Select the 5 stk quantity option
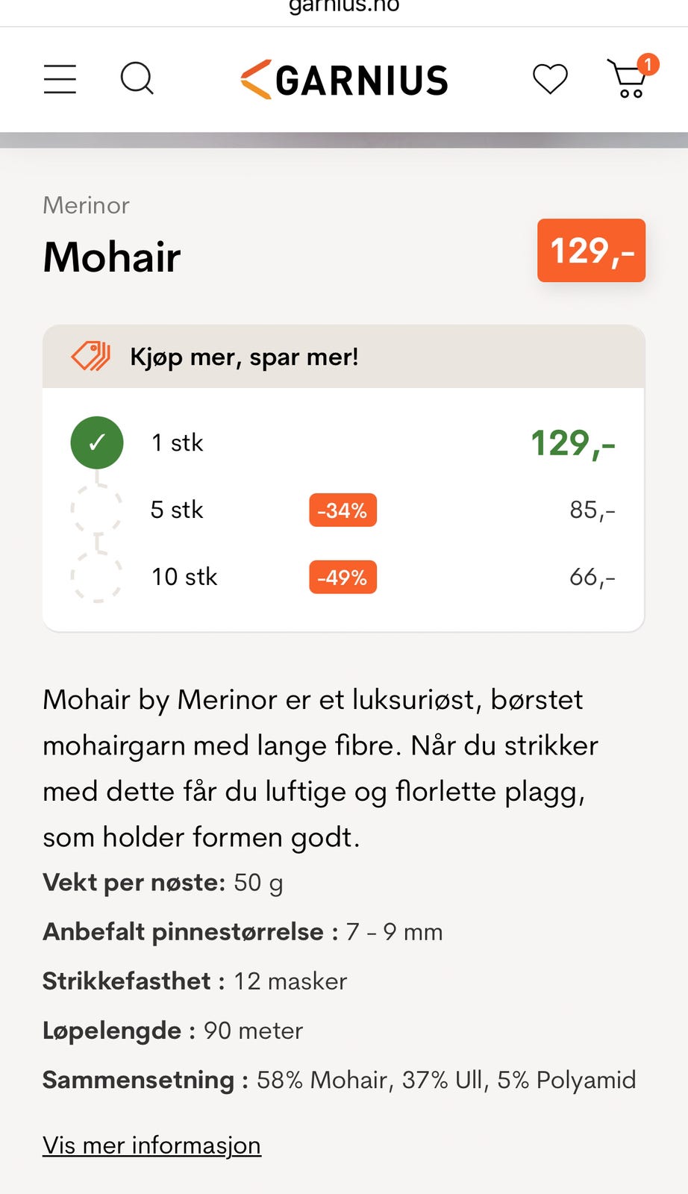688x1194 pixels. point(97,510)
